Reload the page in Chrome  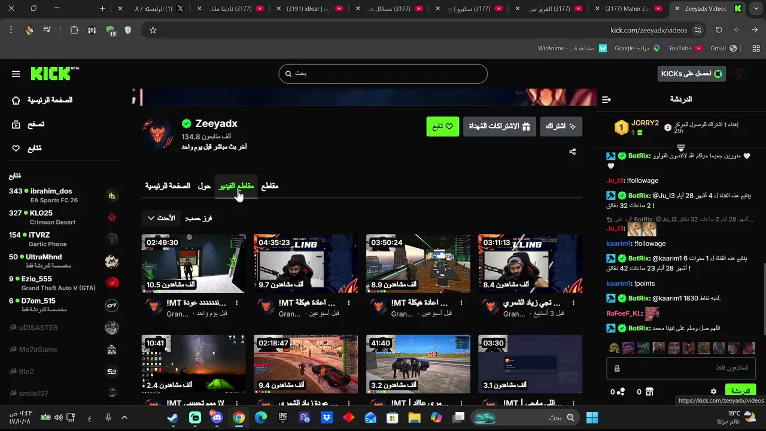(x=719, y=30)
